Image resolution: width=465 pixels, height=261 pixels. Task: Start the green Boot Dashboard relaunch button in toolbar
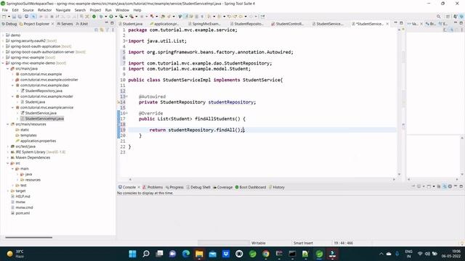tap(94, 17)
